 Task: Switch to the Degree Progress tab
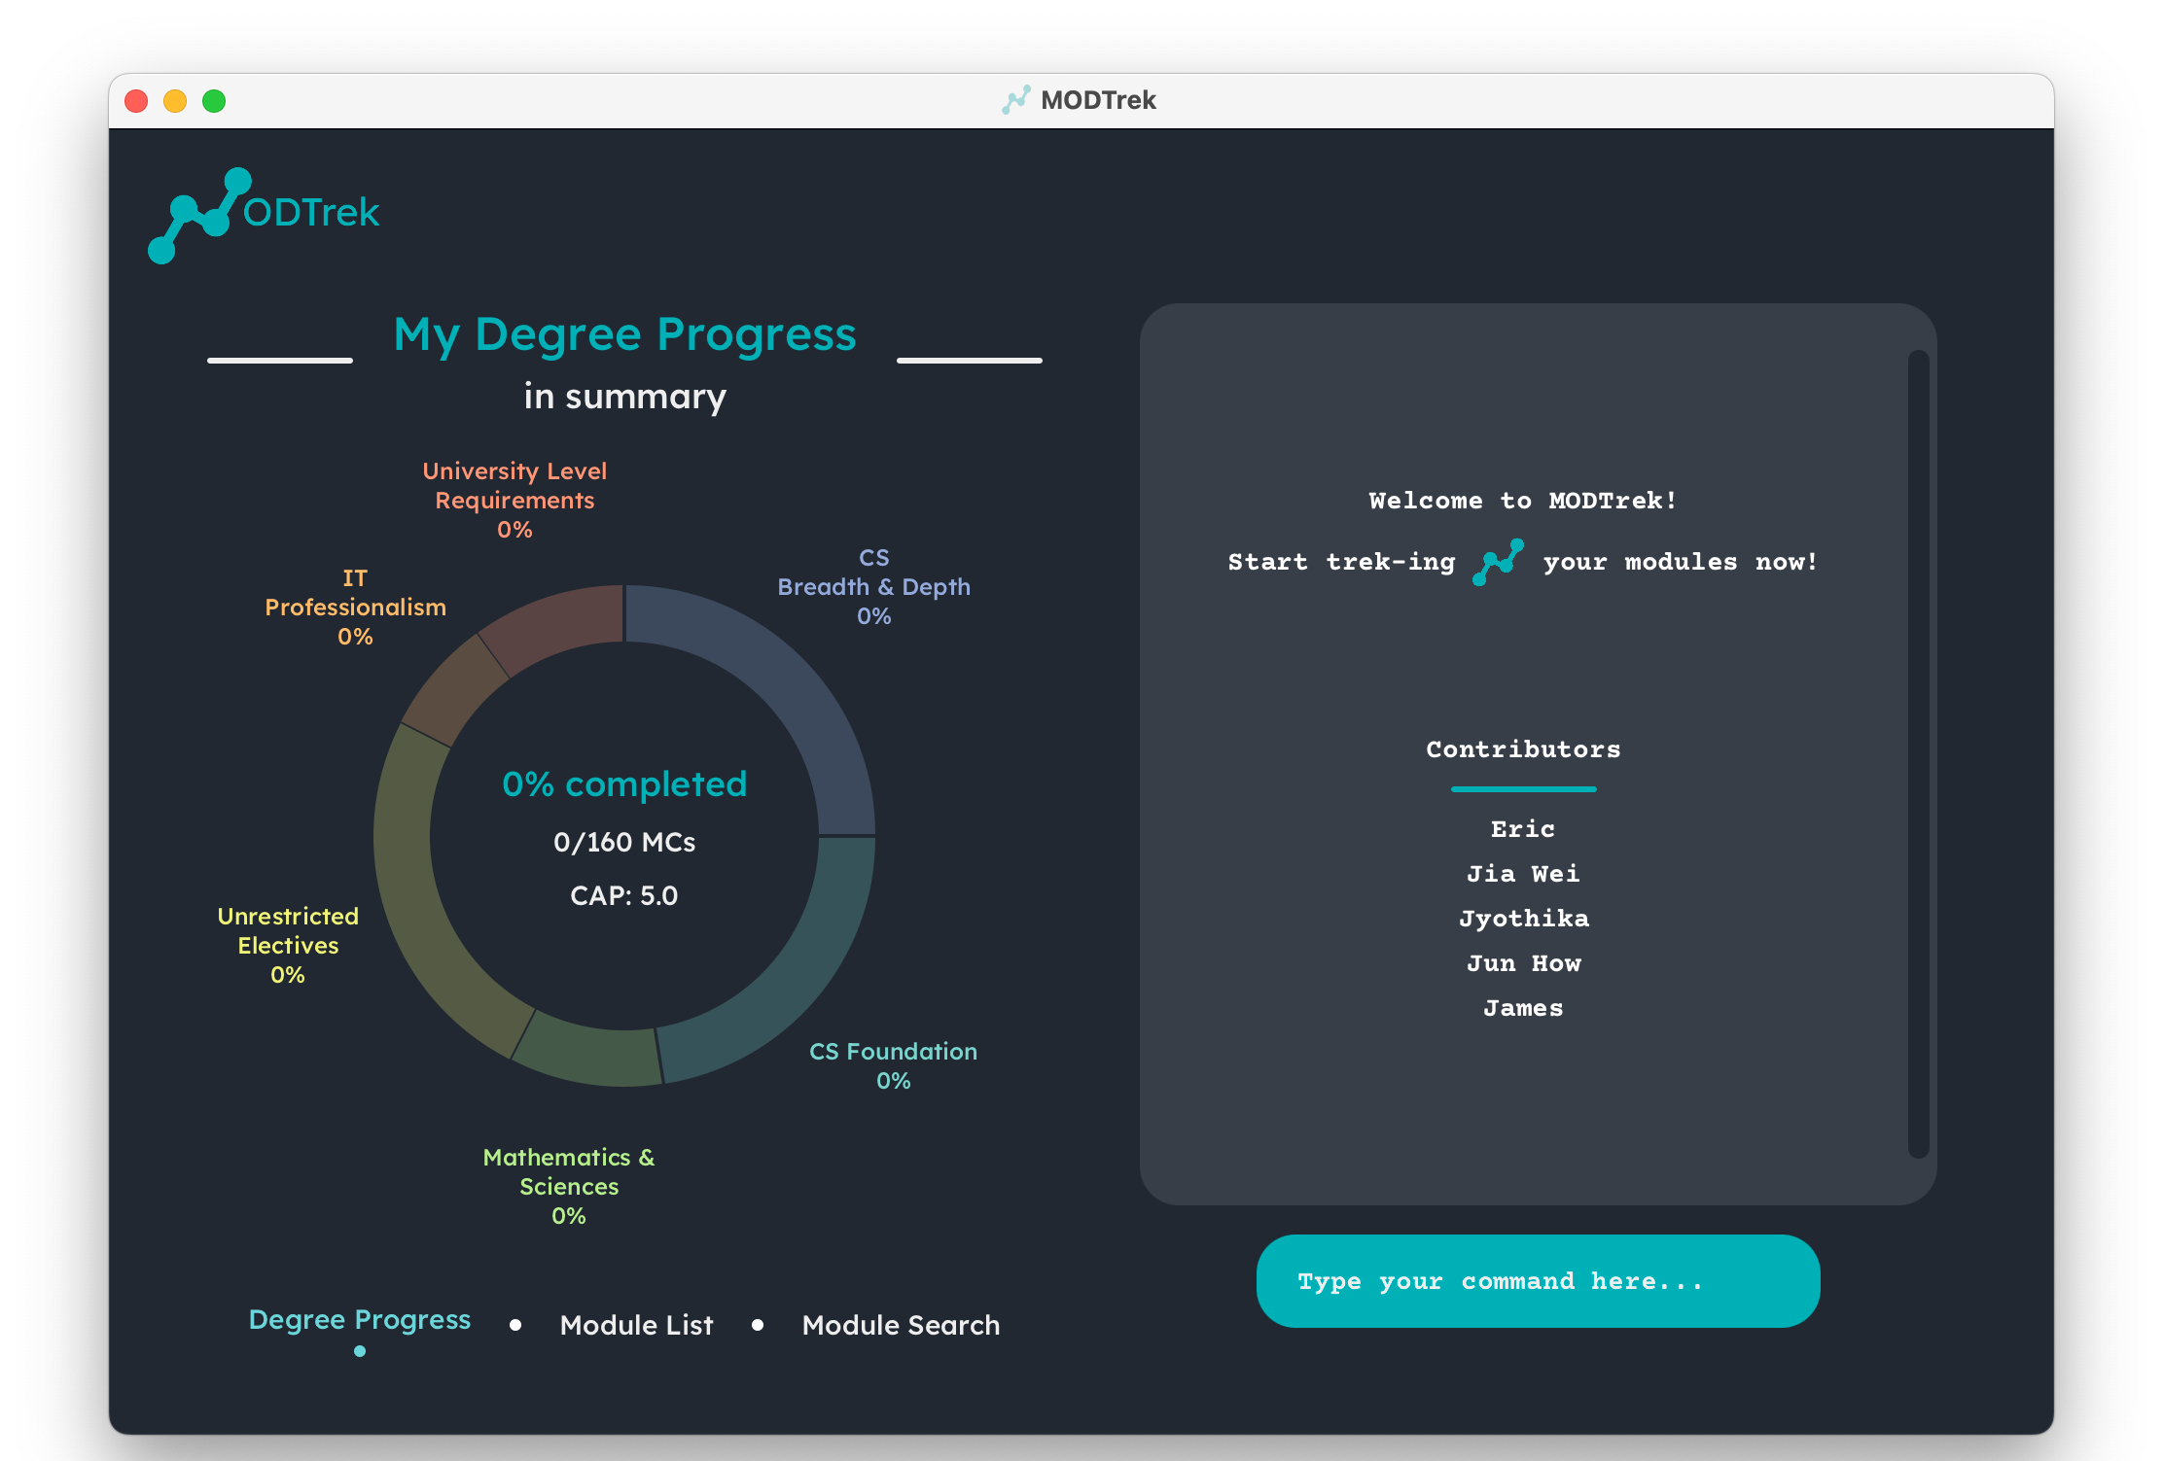click(x=360, y=1319)
